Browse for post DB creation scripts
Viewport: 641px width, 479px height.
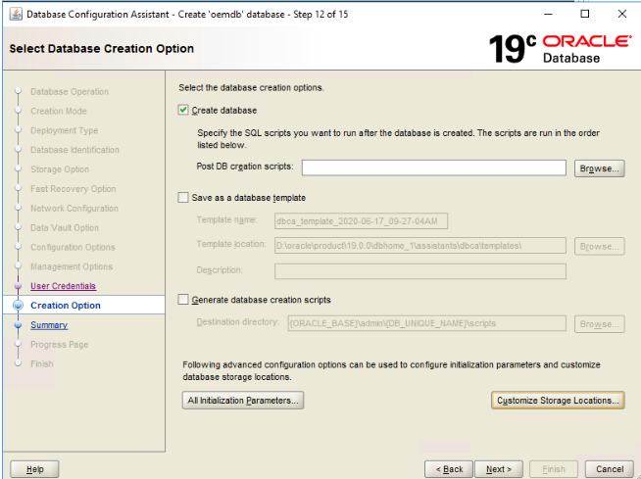600,168
